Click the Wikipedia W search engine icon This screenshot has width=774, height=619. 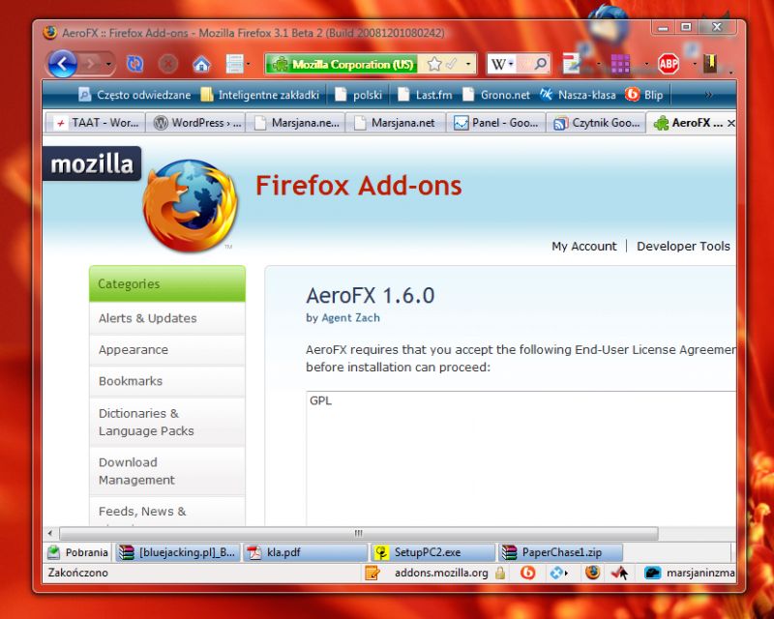[498, 64]
